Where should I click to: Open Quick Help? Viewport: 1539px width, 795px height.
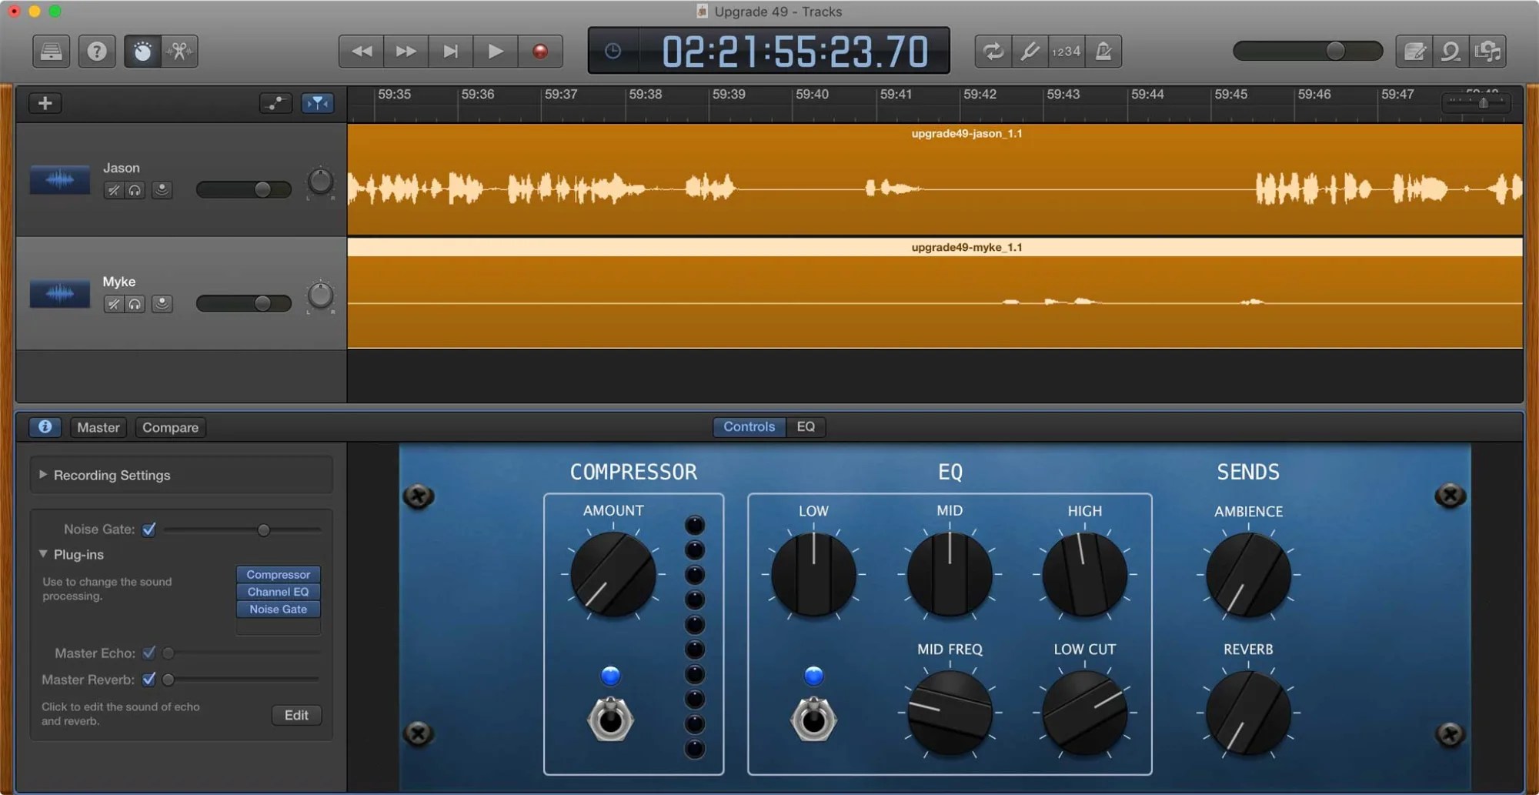coord(96,51)
